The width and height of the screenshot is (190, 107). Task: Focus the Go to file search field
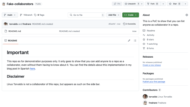coord(86,15)
